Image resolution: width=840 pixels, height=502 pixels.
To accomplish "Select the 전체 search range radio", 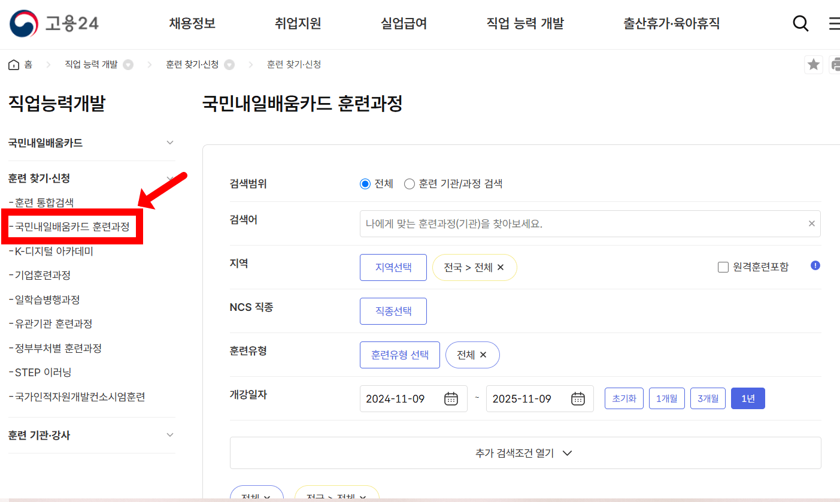I will coord(365,184).
